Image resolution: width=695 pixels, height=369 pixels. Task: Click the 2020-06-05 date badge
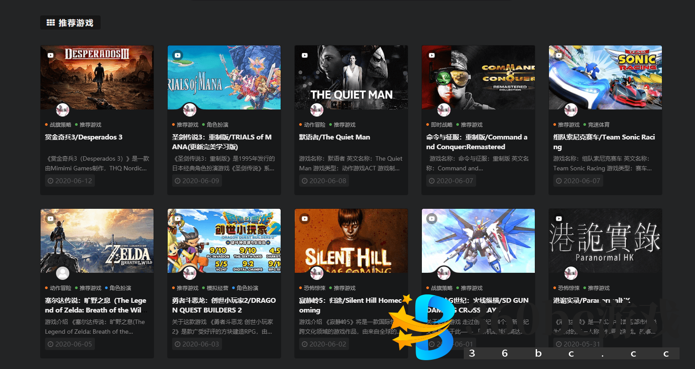(x=70, y=344)
